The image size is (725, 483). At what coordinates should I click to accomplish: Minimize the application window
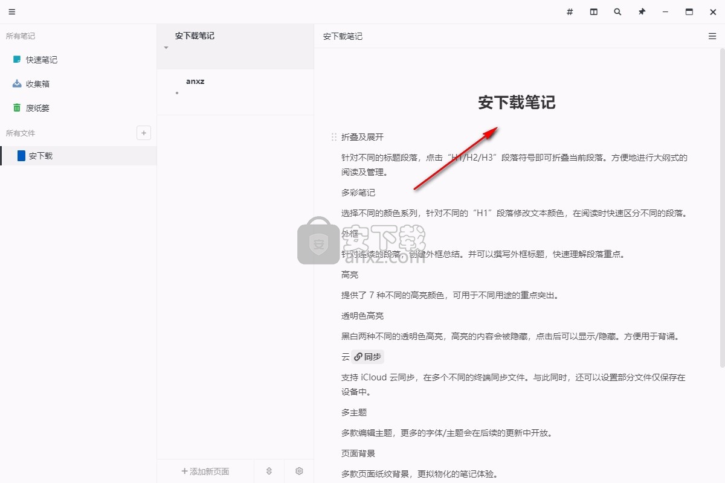point(665,12)
